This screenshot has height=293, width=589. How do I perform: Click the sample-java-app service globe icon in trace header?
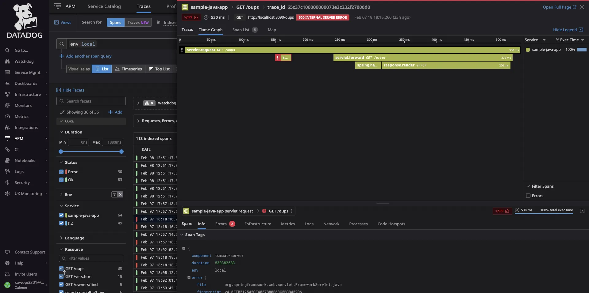(x=185, y=7)
